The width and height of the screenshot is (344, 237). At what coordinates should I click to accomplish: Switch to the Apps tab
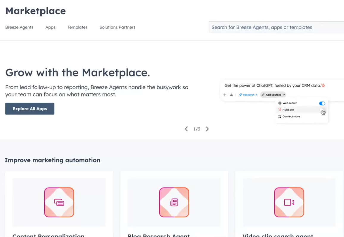(51, 27)
